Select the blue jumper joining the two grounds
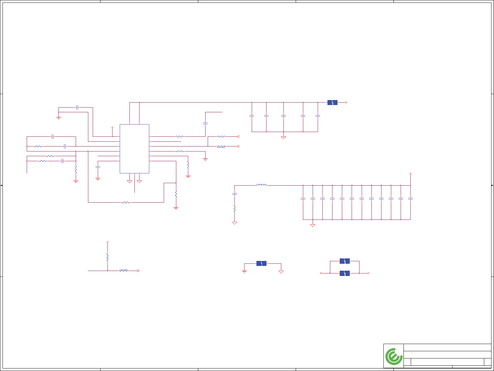494x371 pixels. (x=261, y=263)
